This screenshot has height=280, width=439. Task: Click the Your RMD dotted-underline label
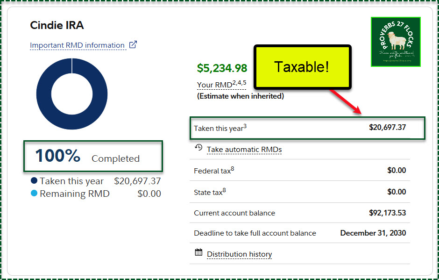pos(214,85)
